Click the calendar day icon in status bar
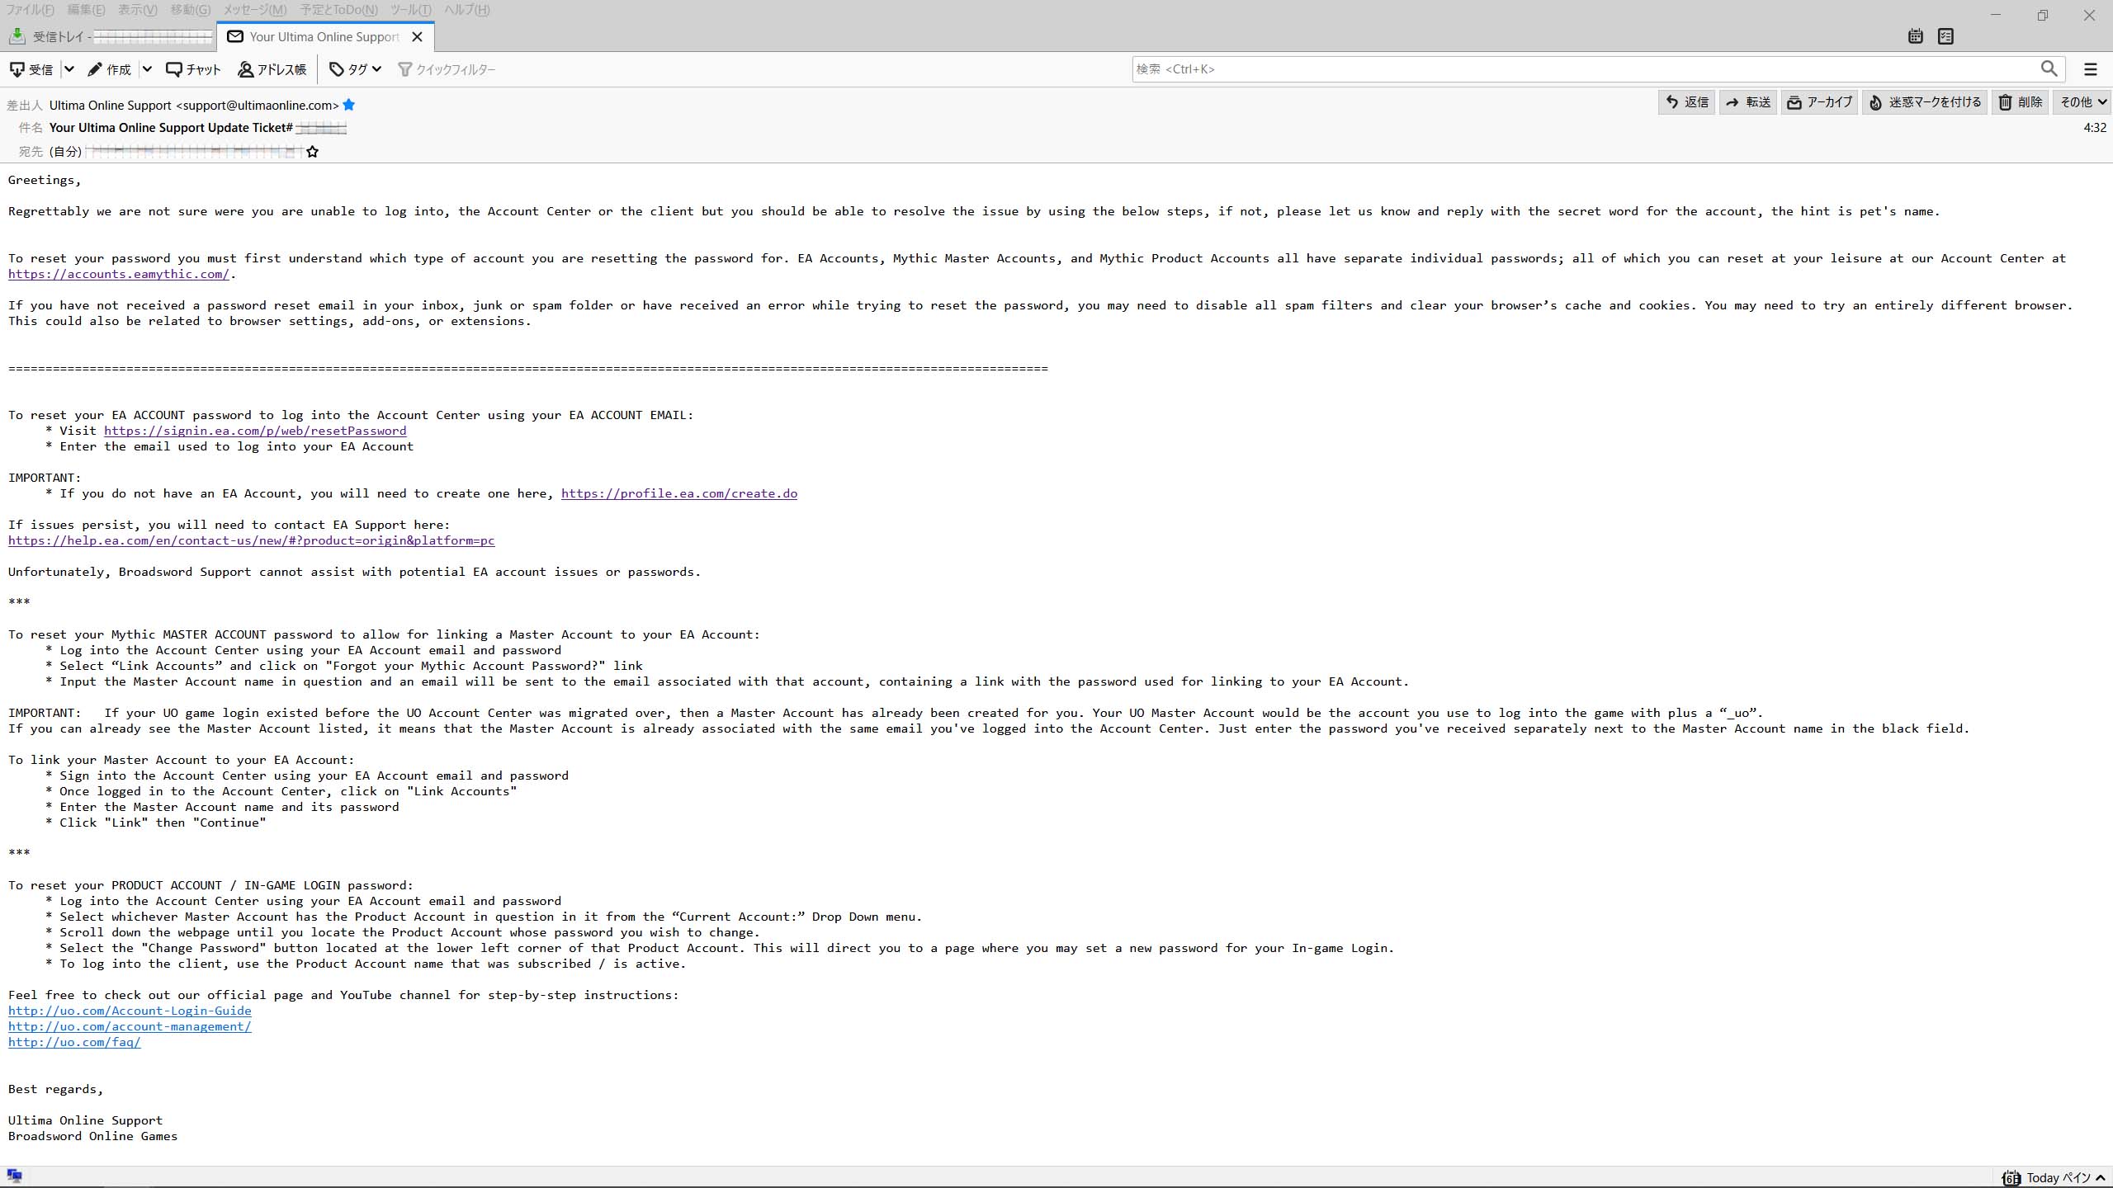 [2011, 1177]
